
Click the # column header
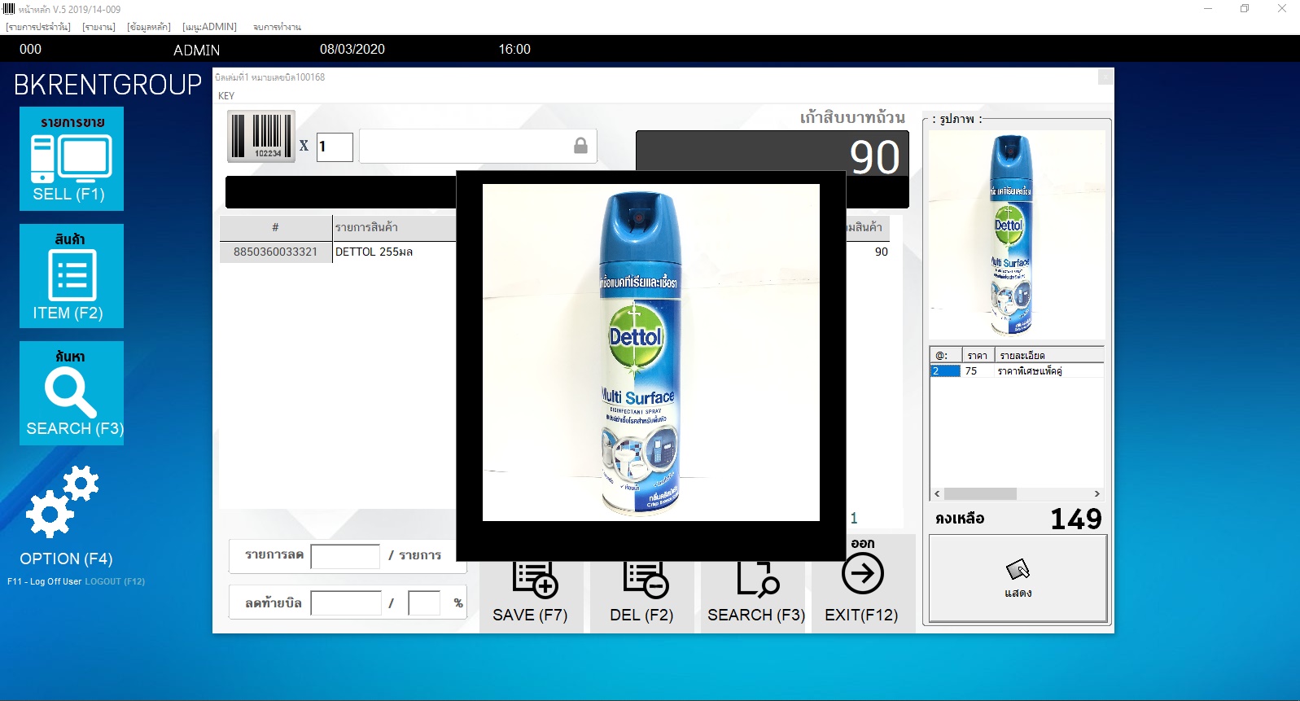275,227
